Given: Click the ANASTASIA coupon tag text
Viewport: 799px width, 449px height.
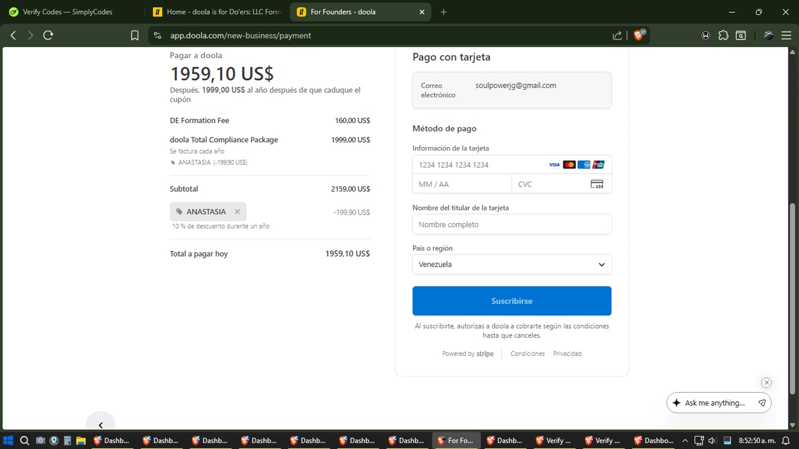Looking at the screenshot, I should pyautogui.click(x=206, y=211).
